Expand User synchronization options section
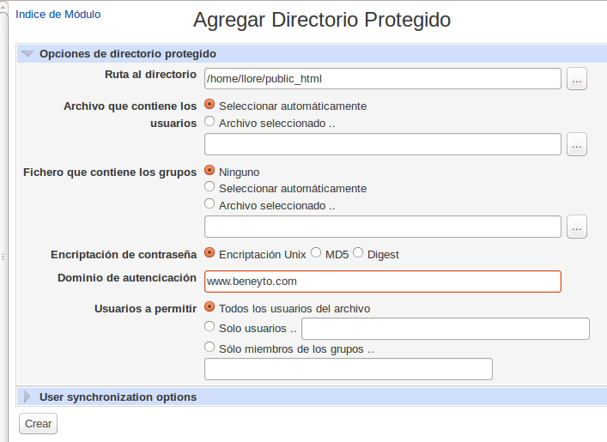The image size is (607, 442). tap(27, 397)
